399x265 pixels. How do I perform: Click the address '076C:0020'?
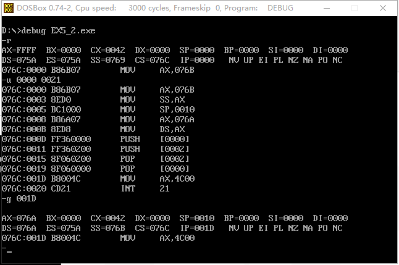[24, 188]
